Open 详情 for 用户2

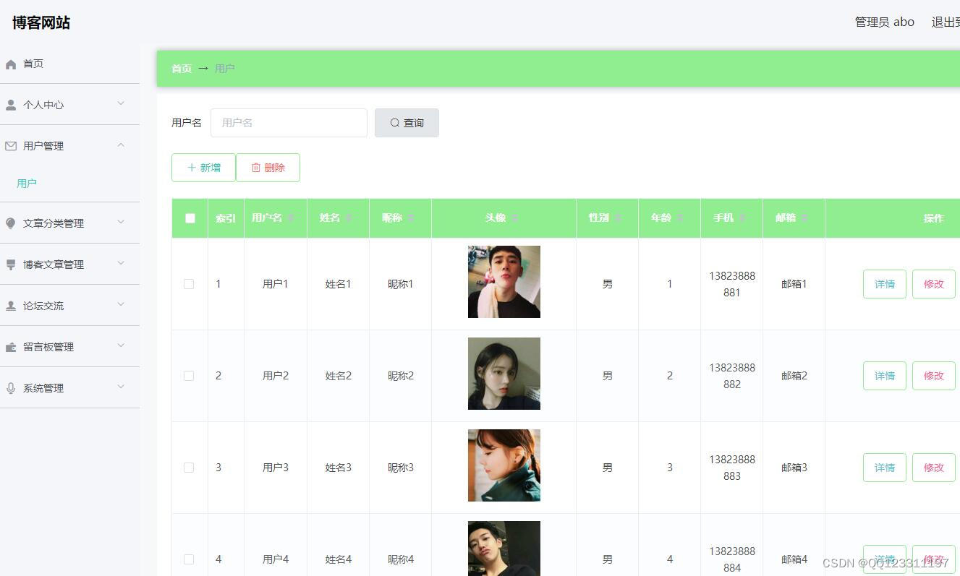pyautogui.click(x=885, y=376)
